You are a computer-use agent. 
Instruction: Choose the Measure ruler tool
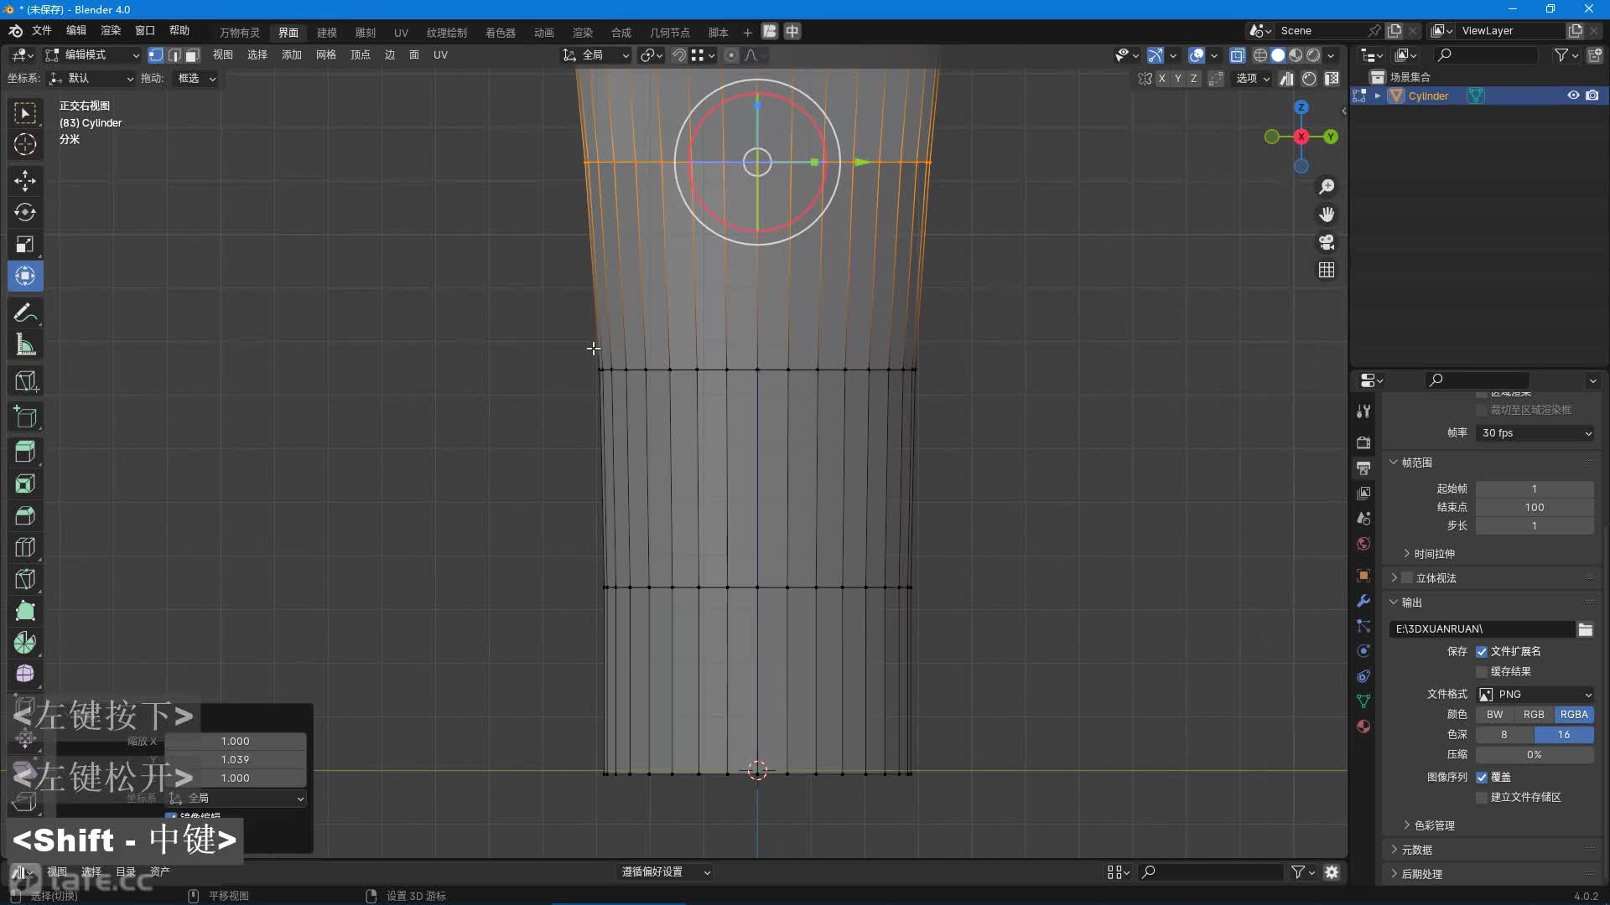pyautogui.click(x=25, y=344)
